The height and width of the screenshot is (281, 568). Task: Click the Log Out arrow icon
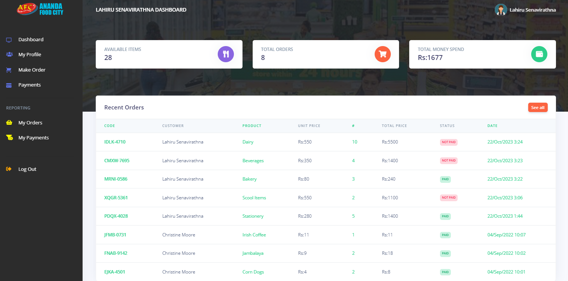point(9,169)
